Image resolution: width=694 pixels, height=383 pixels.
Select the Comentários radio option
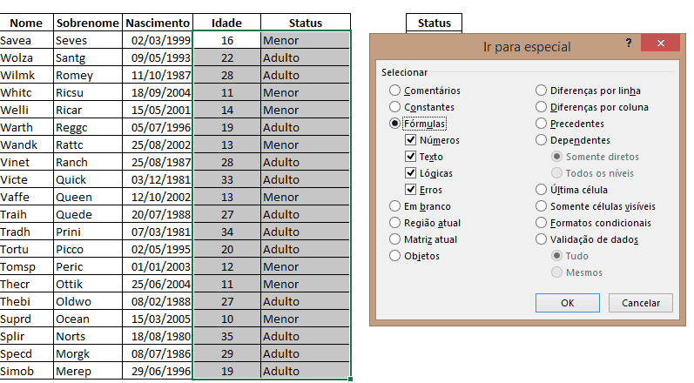395,91
